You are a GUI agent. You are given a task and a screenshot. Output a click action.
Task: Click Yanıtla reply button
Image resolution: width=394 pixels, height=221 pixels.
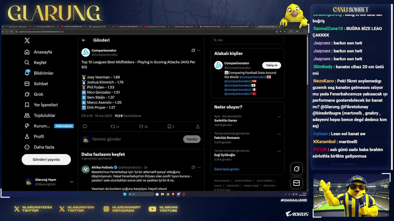click(192, 139)
